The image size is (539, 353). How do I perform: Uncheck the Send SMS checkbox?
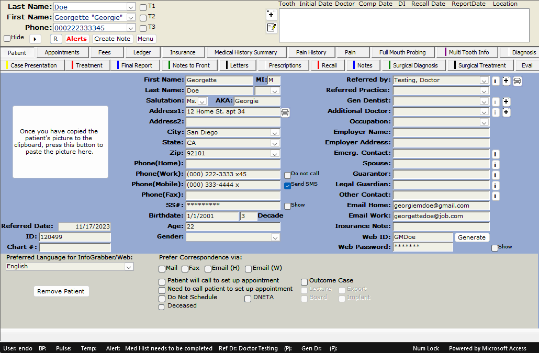point(287,185)
